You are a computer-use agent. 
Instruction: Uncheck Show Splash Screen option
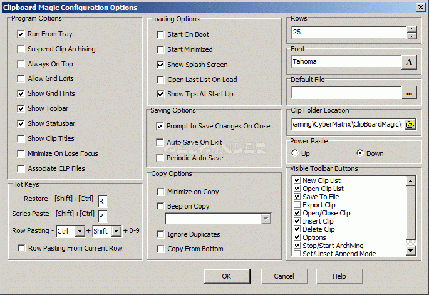coord(160,65)
